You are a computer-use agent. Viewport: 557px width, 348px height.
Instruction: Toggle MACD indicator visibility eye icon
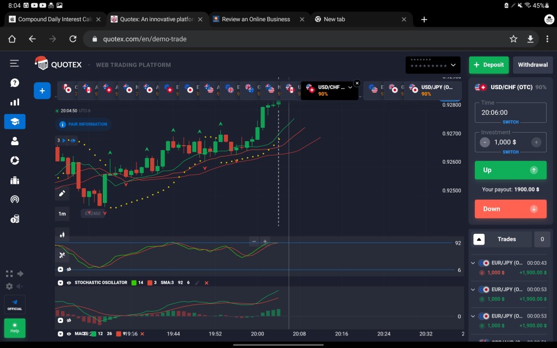69,333
